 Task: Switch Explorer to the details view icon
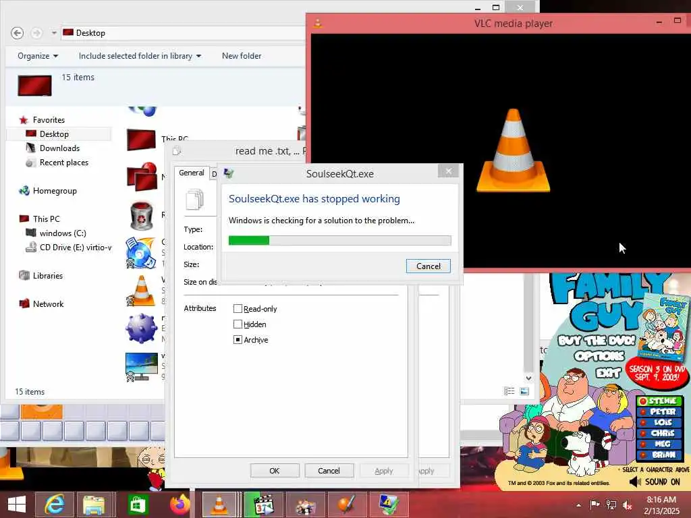pyautogui.click(x=509, y=391)
